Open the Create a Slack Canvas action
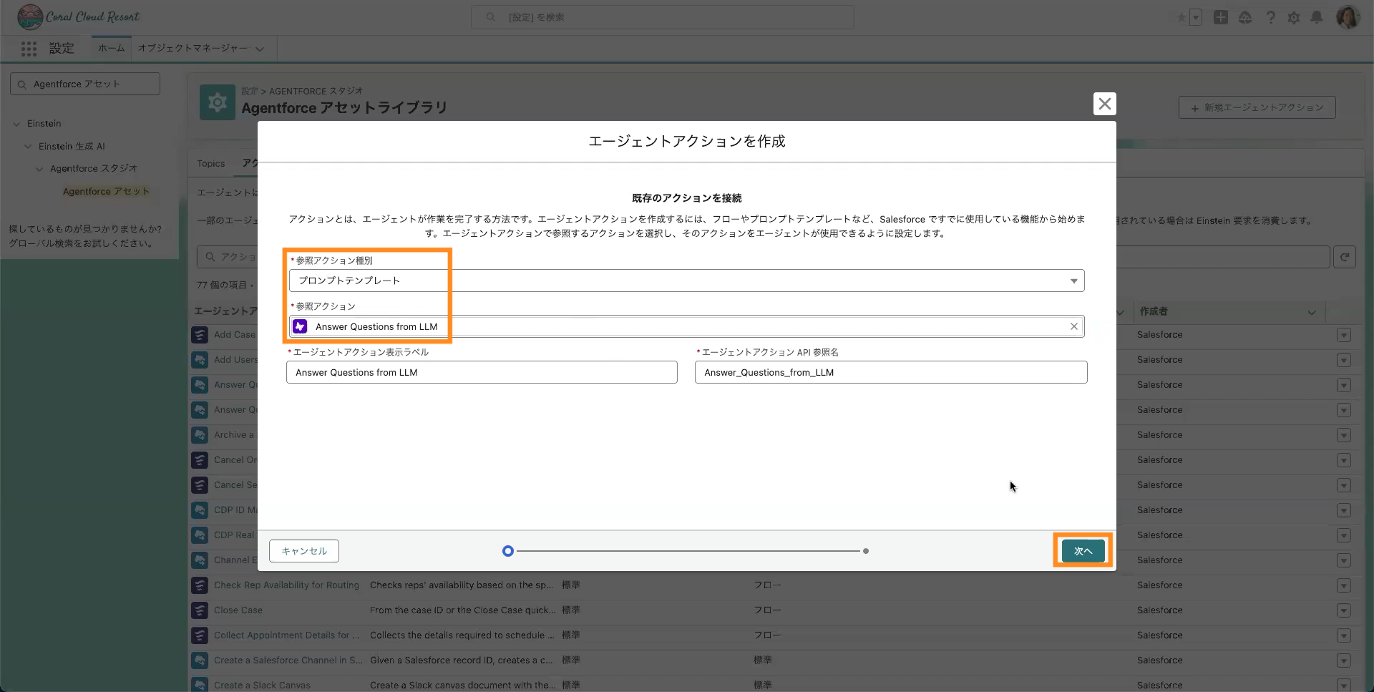1374x692 pixels. (262, 686)
